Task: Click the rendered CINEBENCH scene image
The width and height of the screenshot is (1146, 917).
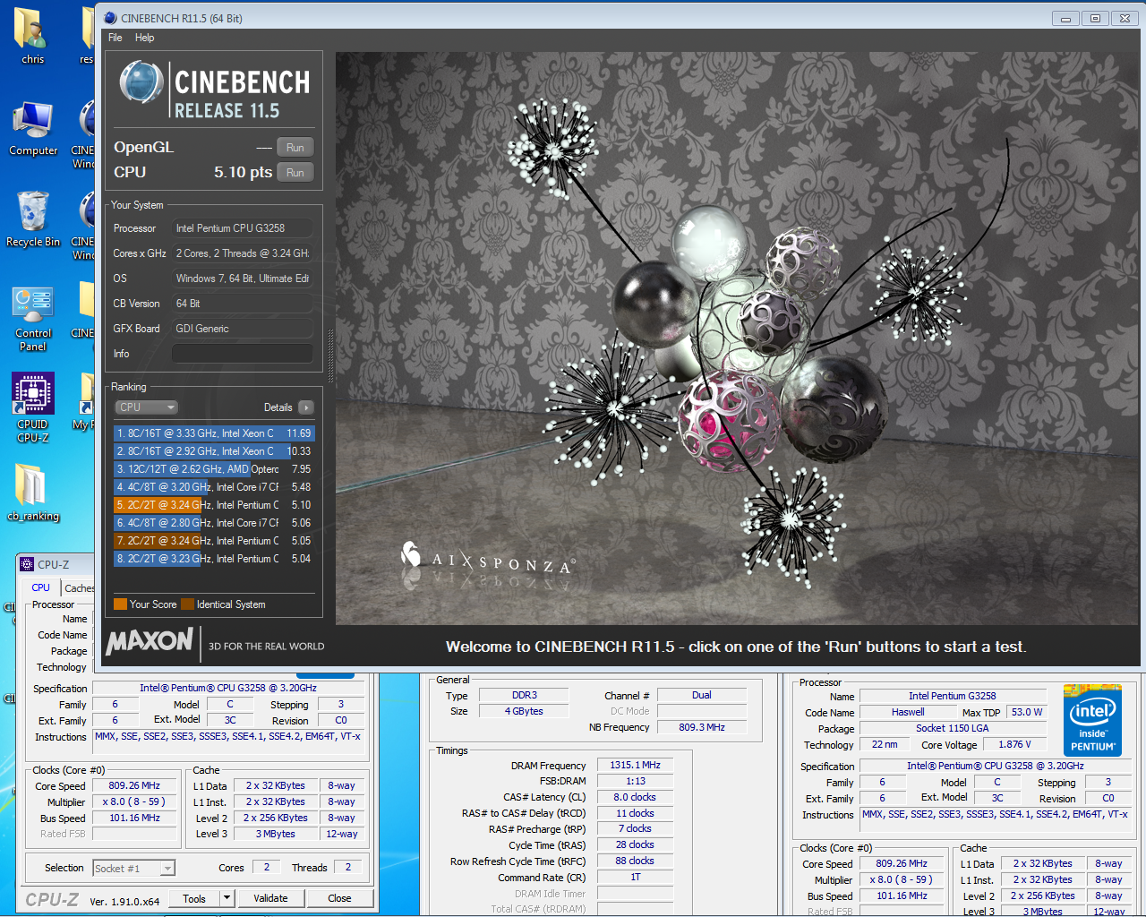Action: [738, 339]
